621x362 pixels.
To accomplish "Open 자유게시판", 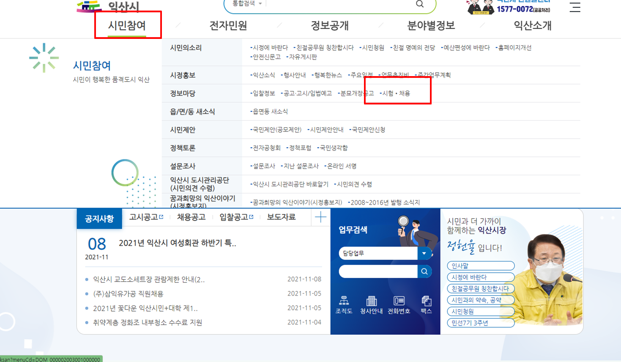I will (x=302, y=57).
